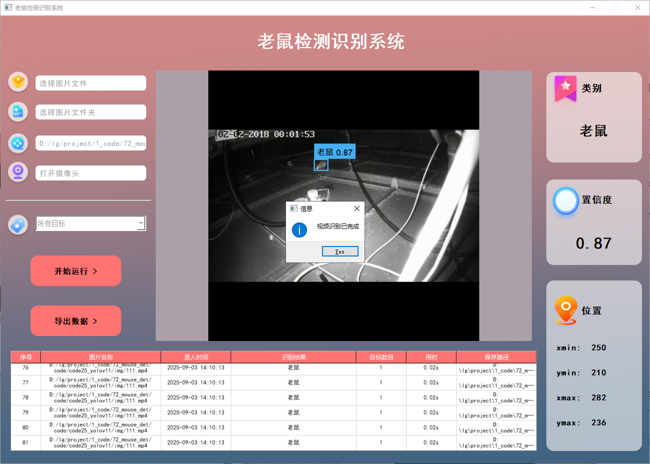The width and height of the screenshot is (650, 464).
Task: Click the 目标数目 column header
Action: (381, 357)
